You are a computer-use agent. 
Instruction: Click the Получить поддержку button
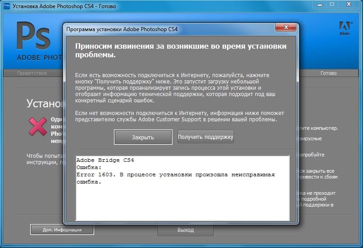pos(205,137)
